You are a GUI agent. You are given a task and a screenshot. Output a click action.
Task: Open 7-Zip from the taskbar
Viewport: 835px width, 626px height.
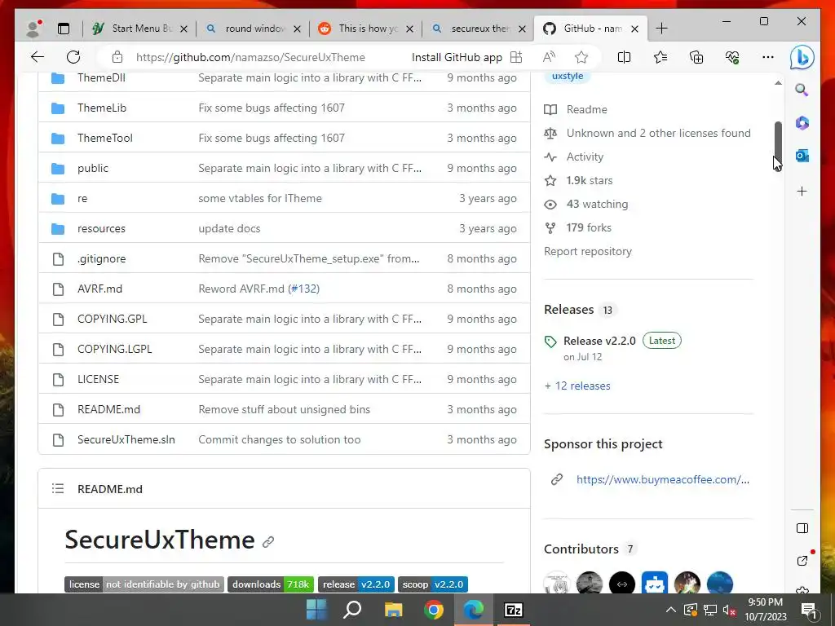click(x=514, y=610)
